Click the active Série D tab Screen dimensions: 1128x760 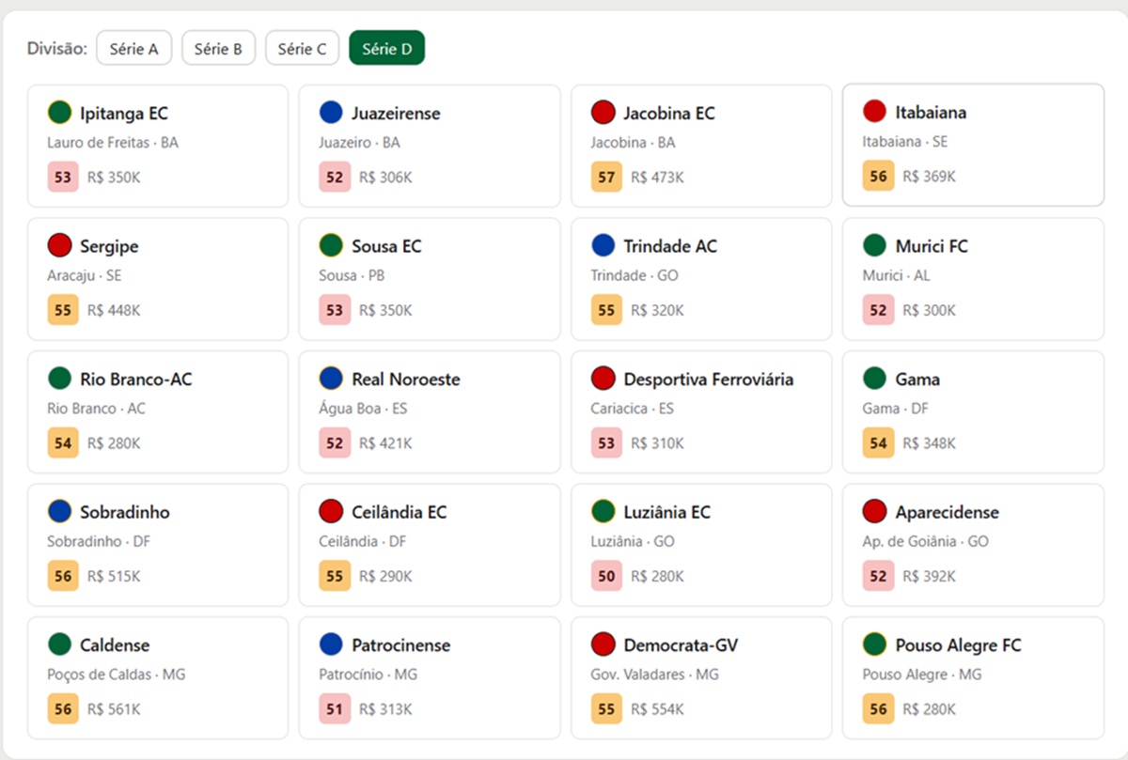coord(386,48)
